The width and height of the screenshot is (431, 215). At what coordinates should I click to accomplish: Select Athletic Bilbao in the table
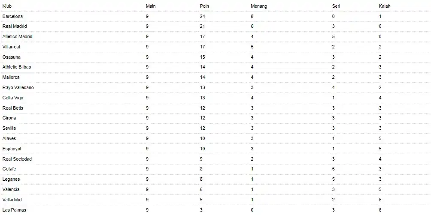pos(17,67)
